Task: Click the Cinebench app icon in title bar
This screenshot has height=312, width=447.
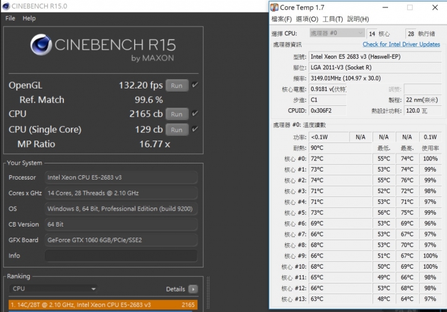Action: [x=6, y=6]
